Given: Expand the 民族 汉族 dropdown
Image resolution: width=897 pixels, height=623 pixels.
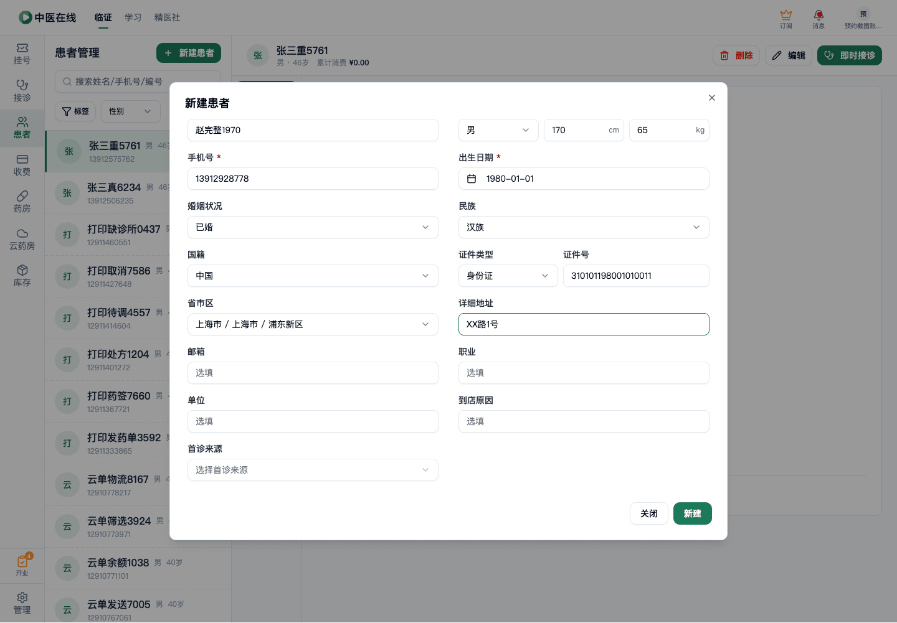Looking at the screenshot, I should [x=584, y=227].
